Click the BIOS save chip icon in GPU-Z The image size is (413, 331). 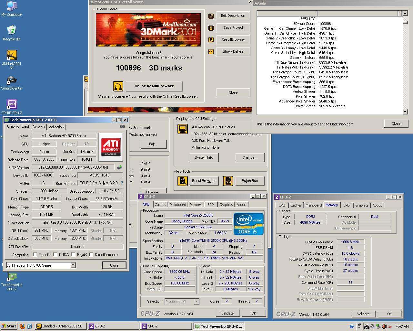tap(119, 167)
